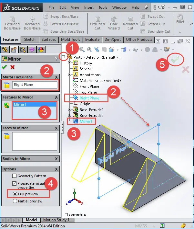The height and width of the screenshot is (229, 194).
Task: Click the Section View icon
Action: (x=104, y=50)
